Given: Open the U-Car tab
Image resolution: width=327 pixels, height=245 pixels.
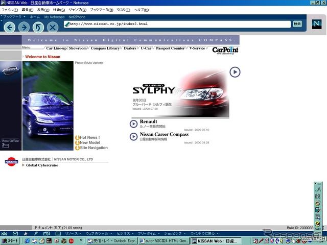Looking at the screenshot, I should [x=146, y=48].
